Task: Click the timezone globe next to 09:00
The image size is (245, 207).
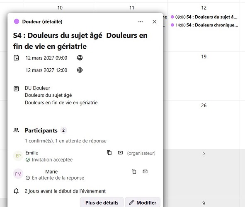Action: point(80,58)
